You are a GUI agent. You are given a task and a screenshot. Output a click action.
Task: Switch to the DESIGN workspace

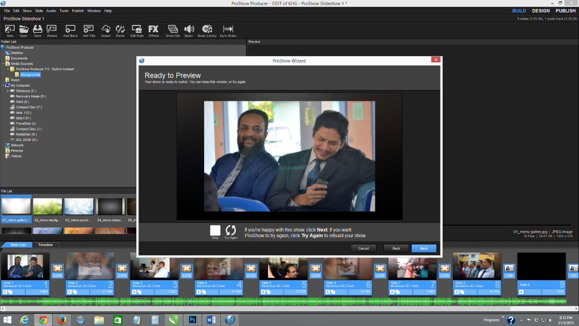[541, 11]
